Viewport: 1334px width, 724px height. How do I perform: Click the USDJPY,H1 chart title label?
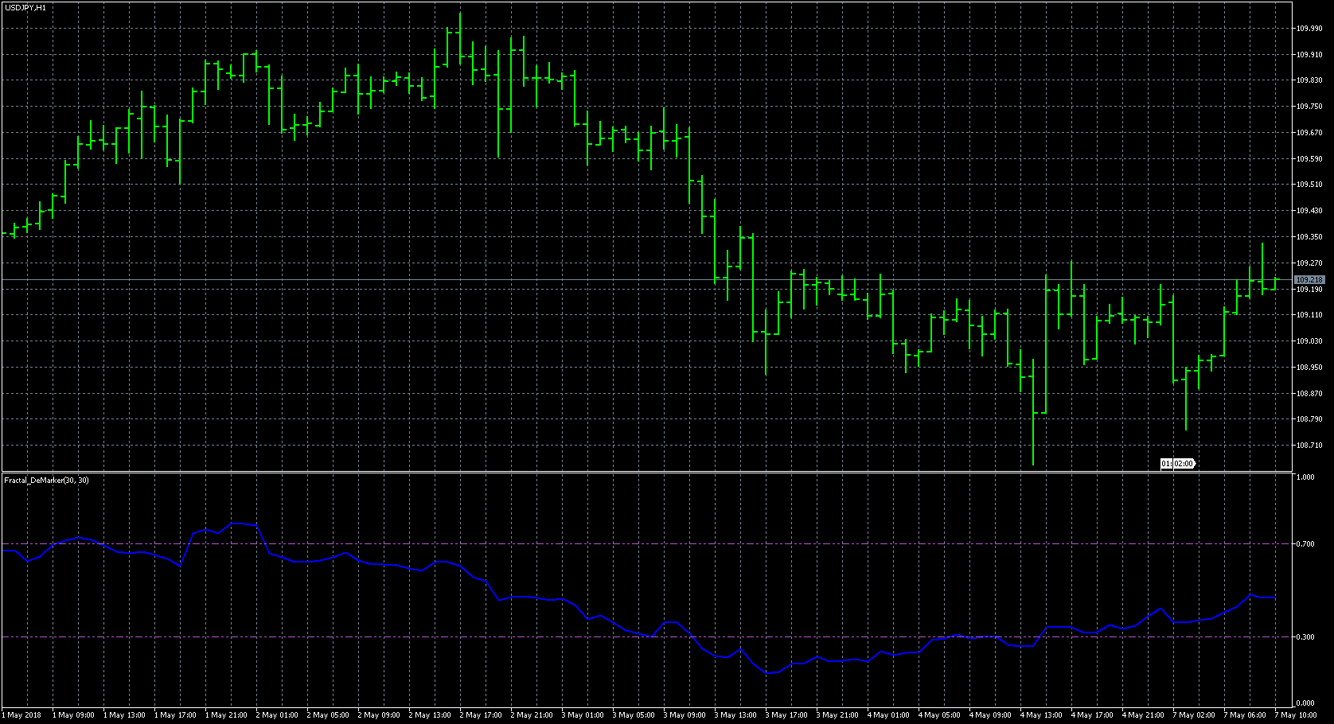(x=25, y=7)
